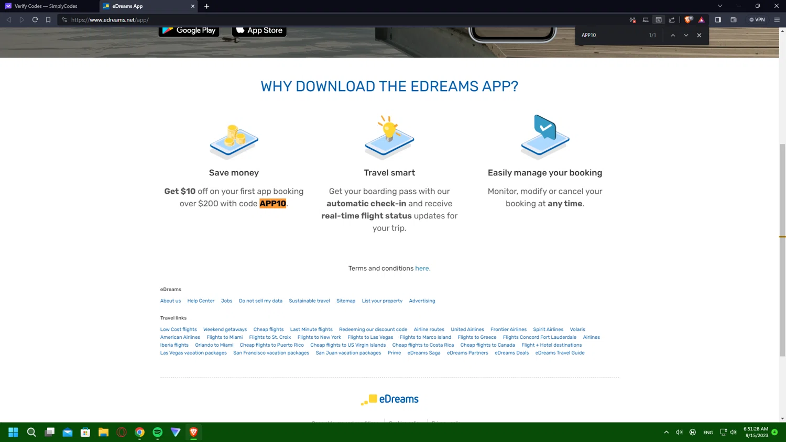Click the VPN button
The width and height of the screenshot is (786, 442).
(x=757, y=20)
